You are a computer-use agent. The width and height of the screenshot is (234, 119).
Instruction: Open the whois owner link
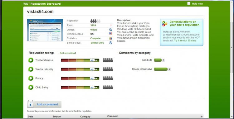pos(94,30)
